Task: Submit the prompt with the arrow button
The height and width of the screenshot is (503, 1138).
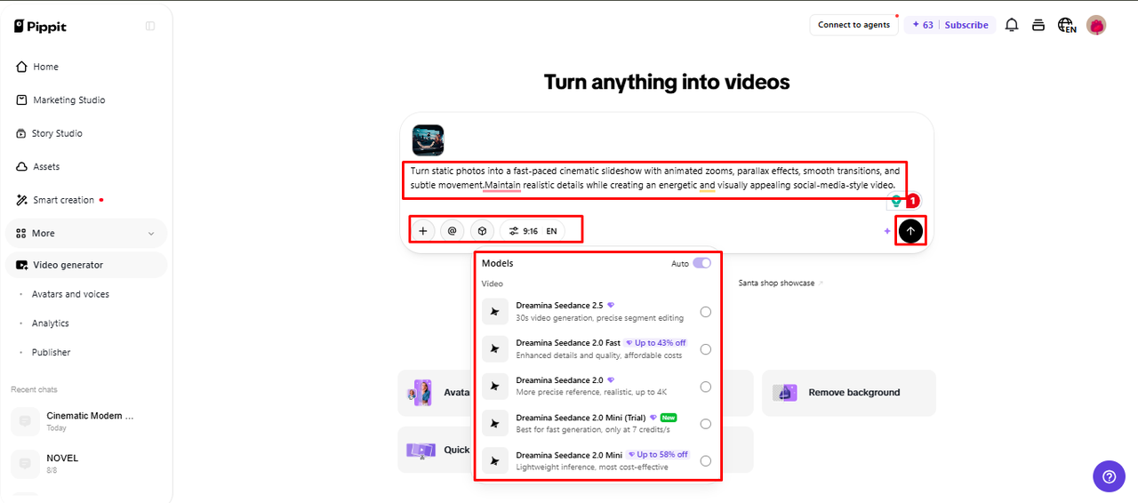Action: pos(910,231)
